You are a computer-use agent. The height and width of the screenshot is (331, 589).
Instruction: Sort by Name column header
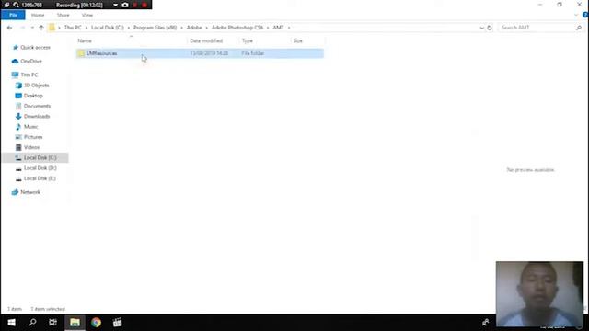[85, 40]
